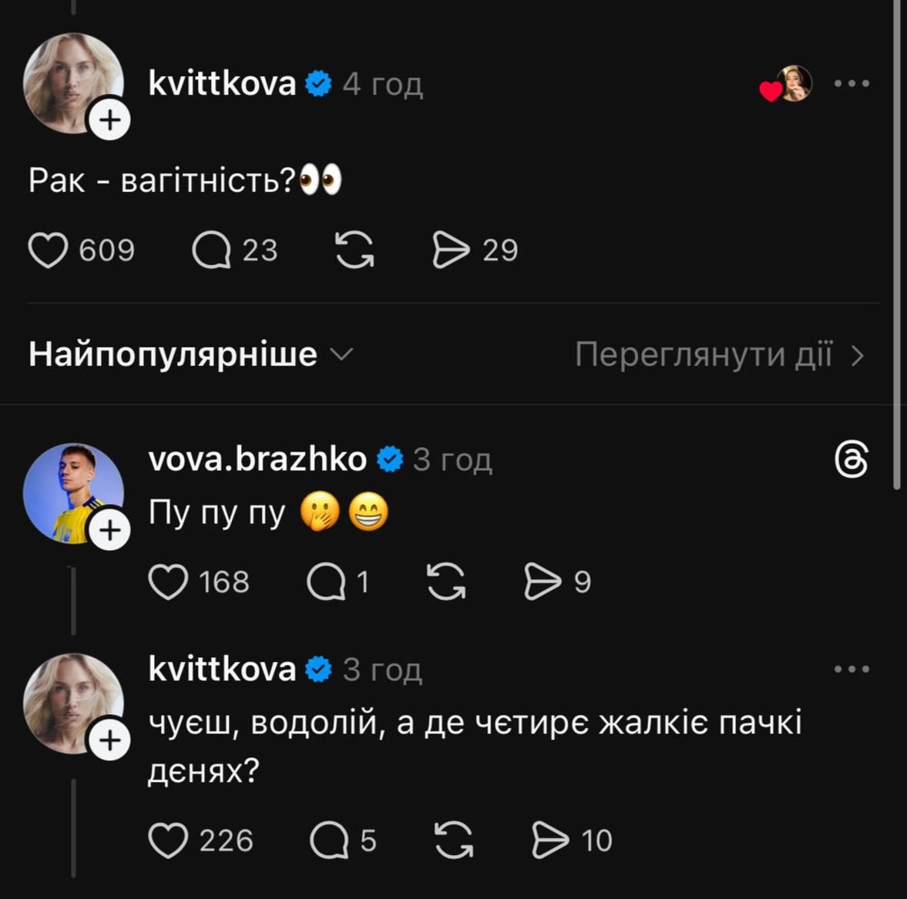Share kvittkova's reply with 10 shares

pos(550,840)
